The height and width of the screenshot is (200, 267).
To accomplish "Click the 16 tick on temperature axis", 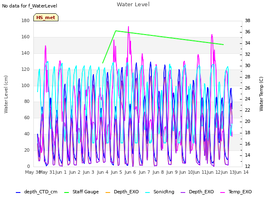I will tap(247, 144).
